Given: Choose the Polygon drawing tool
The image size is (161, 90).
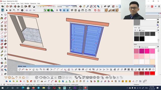Looking at the screenshot, I should pos(6,29).
